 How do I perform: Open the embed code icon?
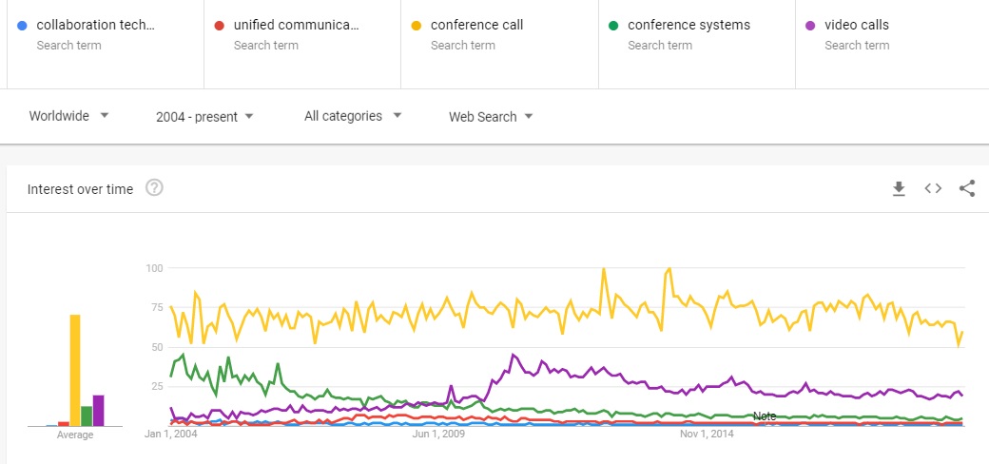coord(933,188)
